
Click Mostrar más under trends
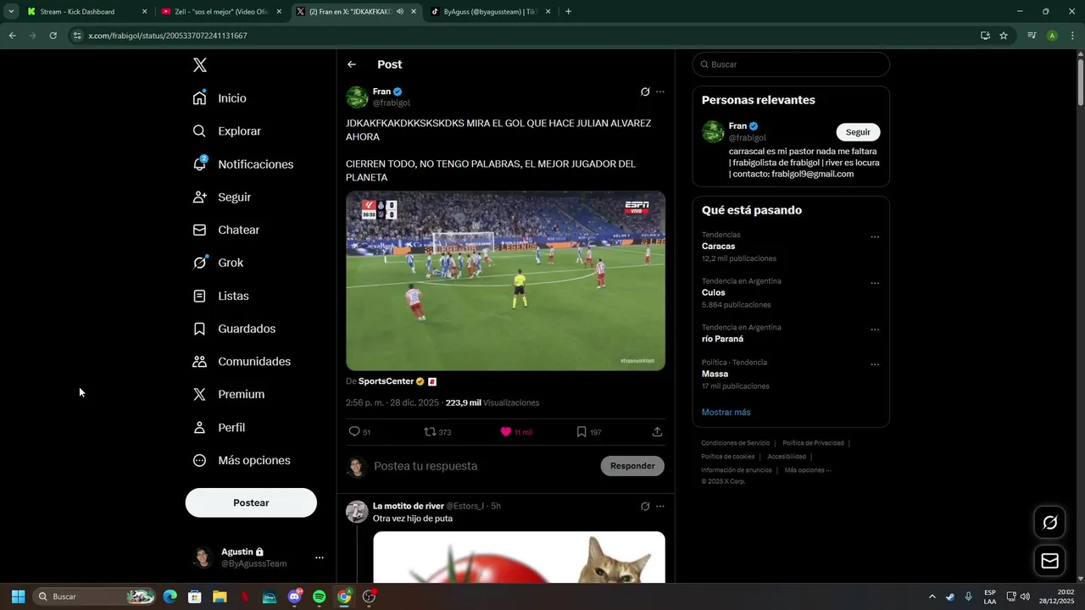(726, 413)
